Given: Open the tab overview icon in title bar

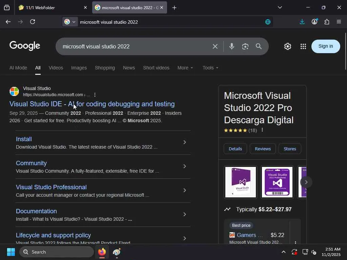Looking at the screenshot, I should pos(7,8).
